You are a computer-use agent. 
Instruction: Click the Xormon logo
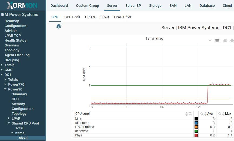coord(23,5)
